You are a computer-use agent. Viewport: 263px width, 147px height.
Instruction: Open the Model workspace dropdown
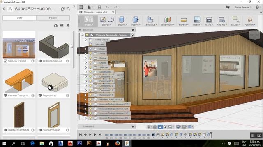(x=89, y=21)
